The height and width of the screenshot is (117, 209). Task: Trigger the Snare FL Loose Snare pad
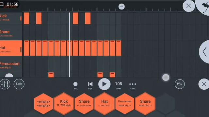pos(84,104)
